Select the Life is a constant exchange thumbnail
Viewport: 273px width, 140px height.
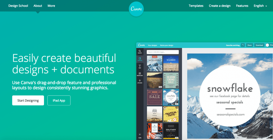155,114
